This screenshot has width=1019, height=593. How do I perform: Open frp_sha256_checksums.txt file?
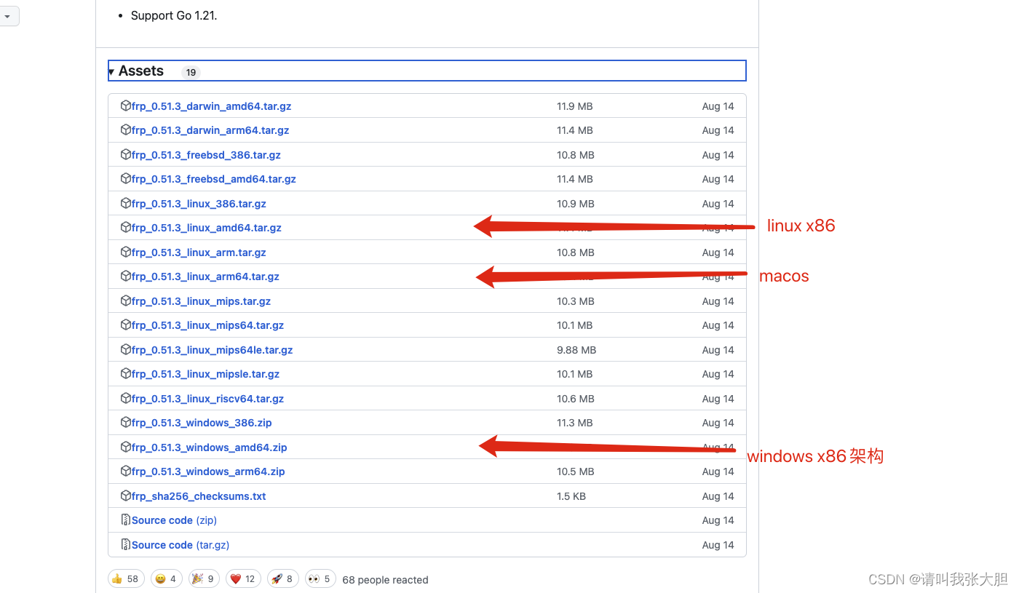tap(199, 496)
